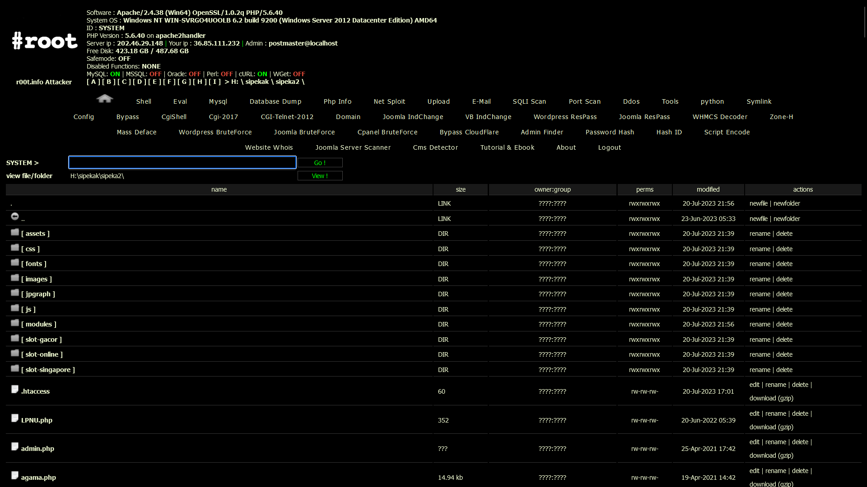Click the assets folder icon
The height and width of the screenshot is (487, 867).
point(15,232)
